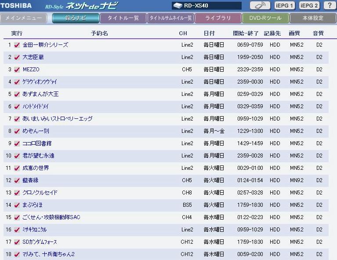Image resolution: width=337 pixels, height=260 pixels.
Task: Open the あいまいみいストロベリーエッグ reservation link
Action: click(x=58, y=119)
